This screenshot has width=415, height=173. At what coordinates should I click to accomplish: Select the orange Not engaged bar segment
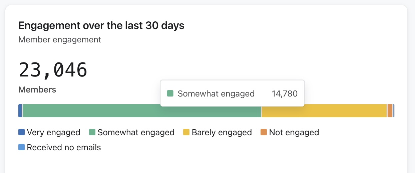tap(390, 111)
